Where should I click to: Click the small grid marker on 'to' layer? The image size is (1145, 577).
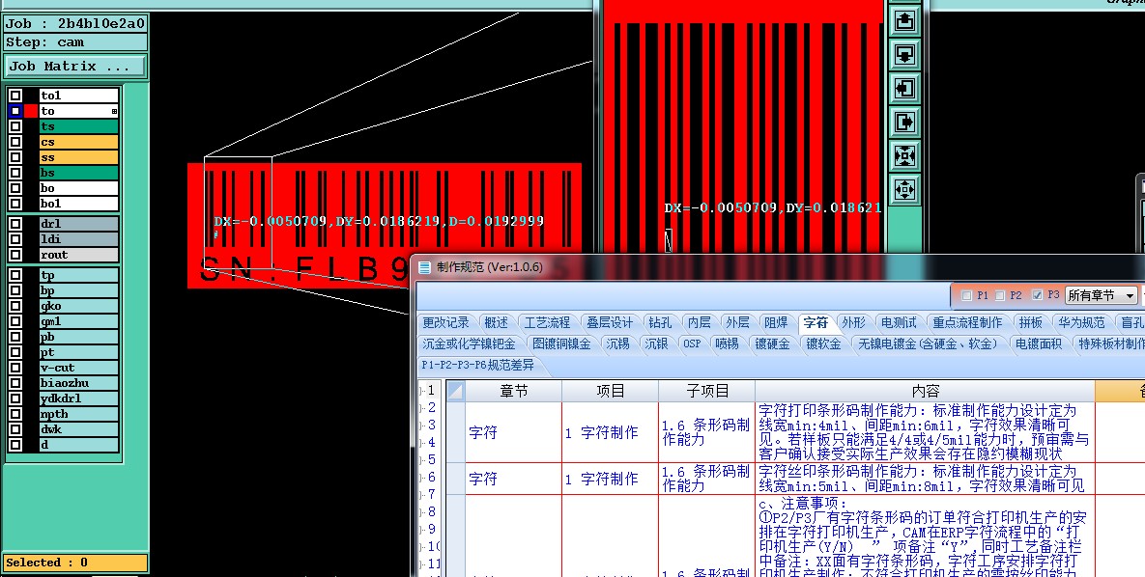114,112
